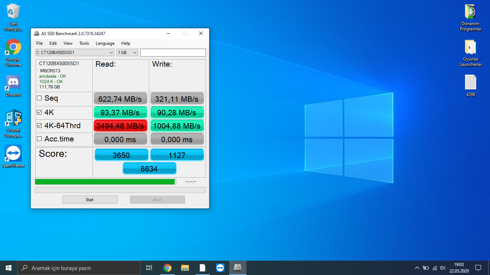Open Crucial Storage Executive shortcut
The image size is (490, 275).
(13, 124)
